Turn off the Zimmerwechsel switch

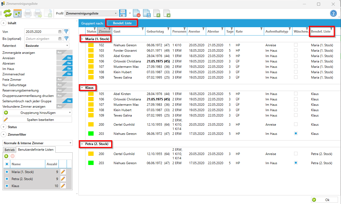[64, 74]
